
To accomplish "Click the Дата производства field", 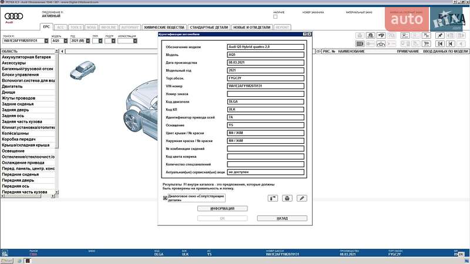I will click(266, 63).
